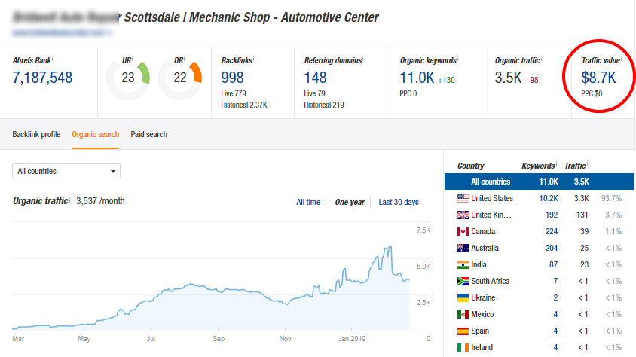Viewport: 636px width, 357px height.
Task: Open Australia keywords count 204
Action: 552,248
